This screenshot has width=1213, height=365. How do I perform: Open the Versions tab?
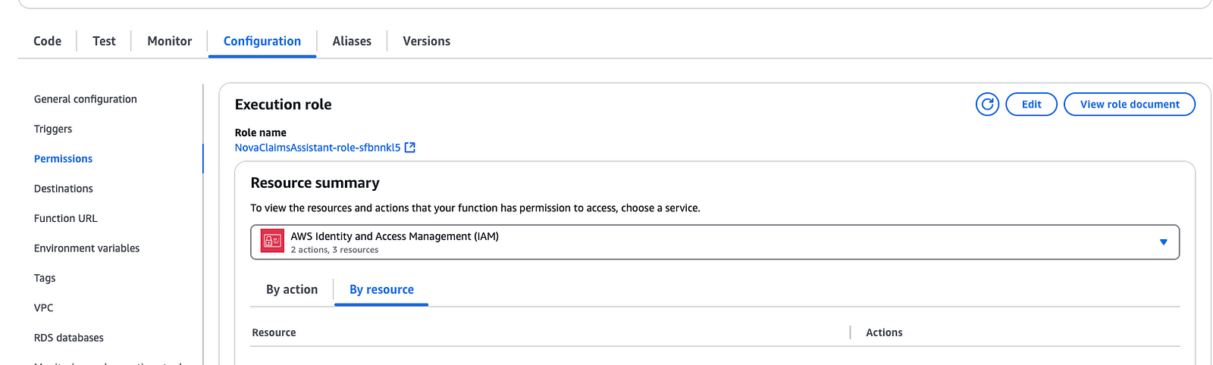(x=427, y=41)
